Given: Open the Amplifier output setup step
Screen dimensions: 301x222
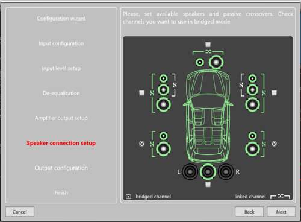Looking at the screenshot, I should pyautogui.click(x=61, y=118).
